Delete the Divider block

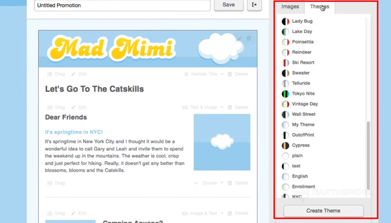[238, 183]
